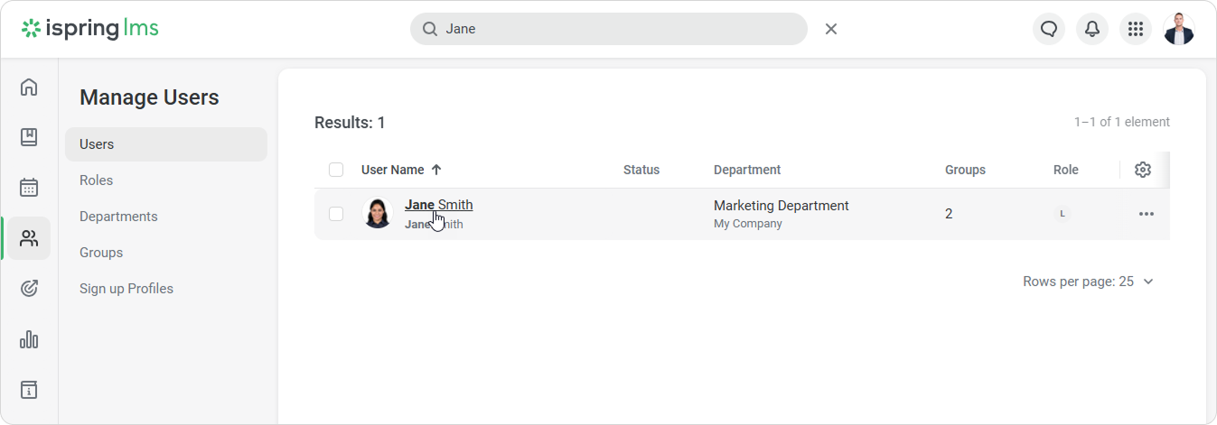Click the Users people icon in the sidebar
This screenshot has height=425, width=1217.
(x=29, y=238)
